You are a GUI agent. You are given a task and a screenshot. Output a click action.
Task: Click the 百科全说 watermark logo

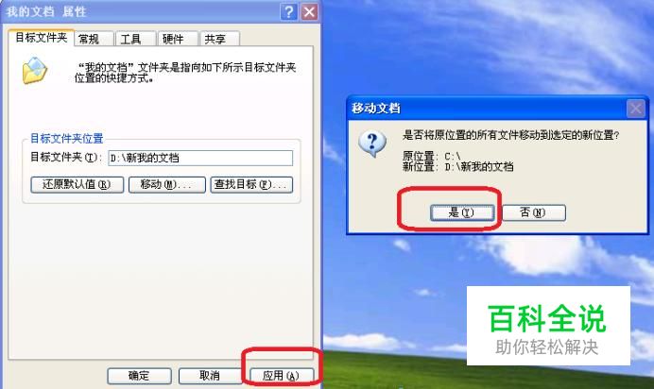tap(548, 326)
